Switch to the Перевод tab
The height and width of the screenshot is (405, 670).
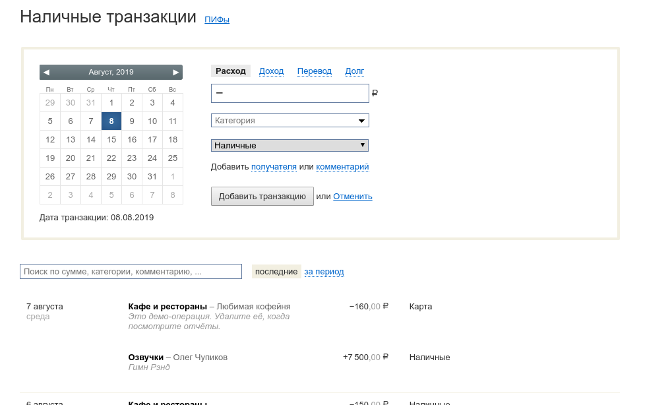314,71
